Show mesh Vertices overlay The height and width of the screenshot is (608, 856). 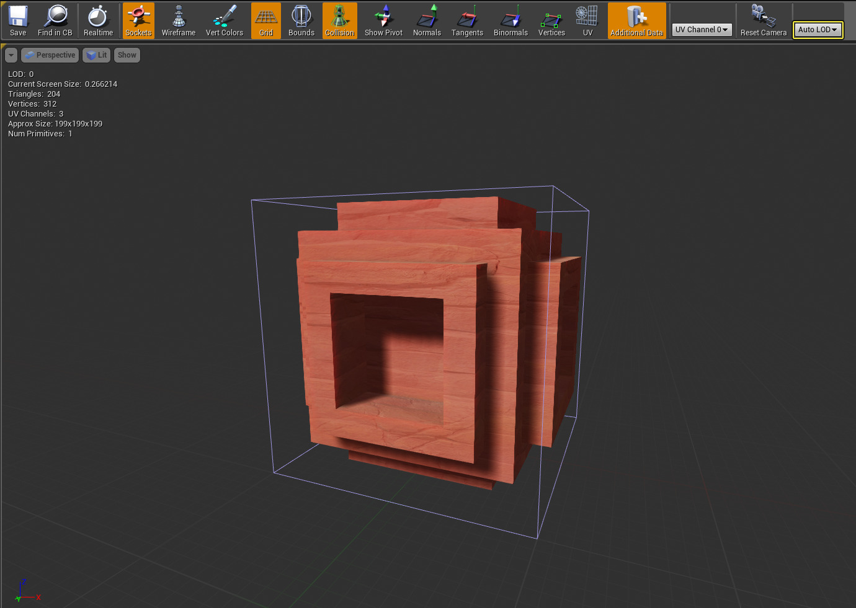tap(551, 20)
